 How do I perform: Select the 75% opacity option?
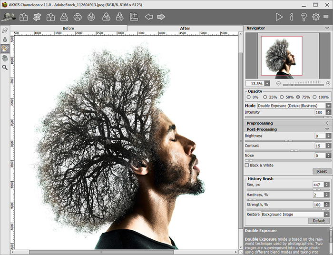click(x=298, y=97)
